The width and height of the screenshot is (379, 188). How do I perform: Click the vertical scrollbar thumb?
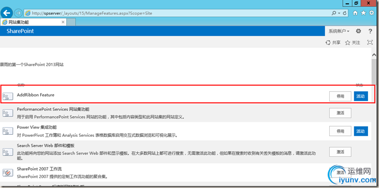pos(374,71)
